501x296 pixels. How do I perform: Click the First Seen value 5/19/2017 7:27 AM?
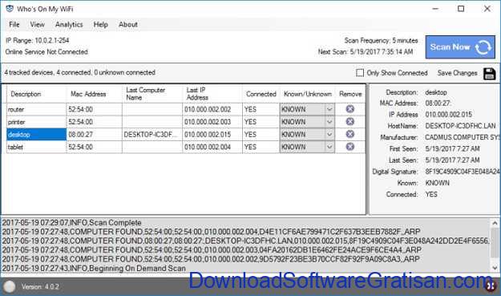pos(452,148)
